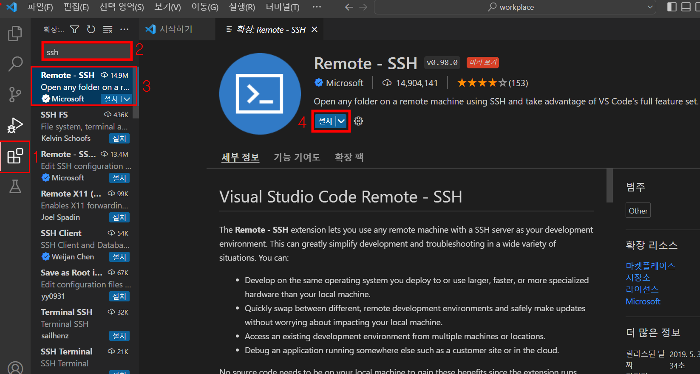This screenshot has width=700, height=374.
Task: Open the 보기(V) menu
Action: [x=167, y=7]
